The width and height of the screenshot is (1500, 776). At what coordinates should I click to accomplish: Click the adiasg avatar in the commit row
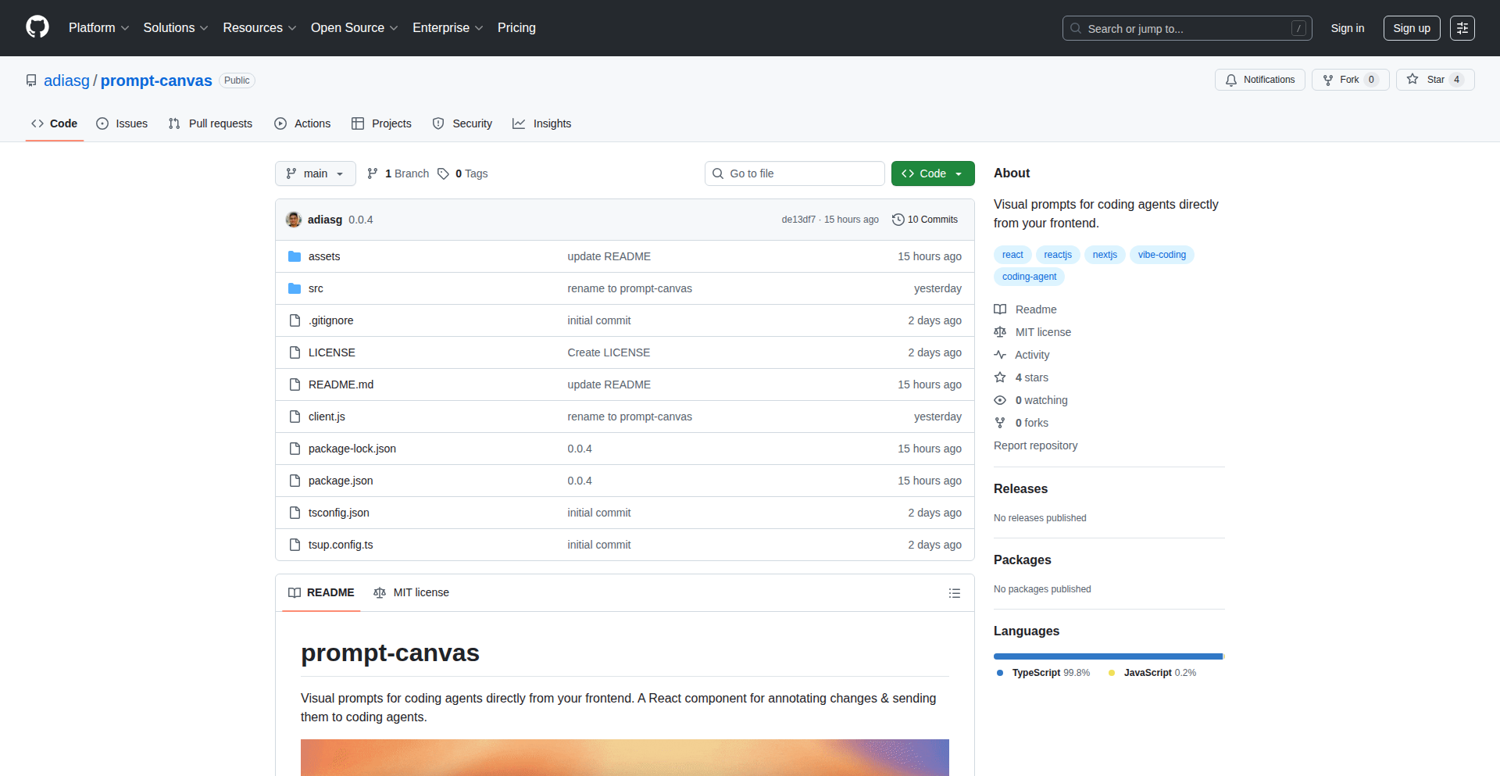(x=294, y=220)
